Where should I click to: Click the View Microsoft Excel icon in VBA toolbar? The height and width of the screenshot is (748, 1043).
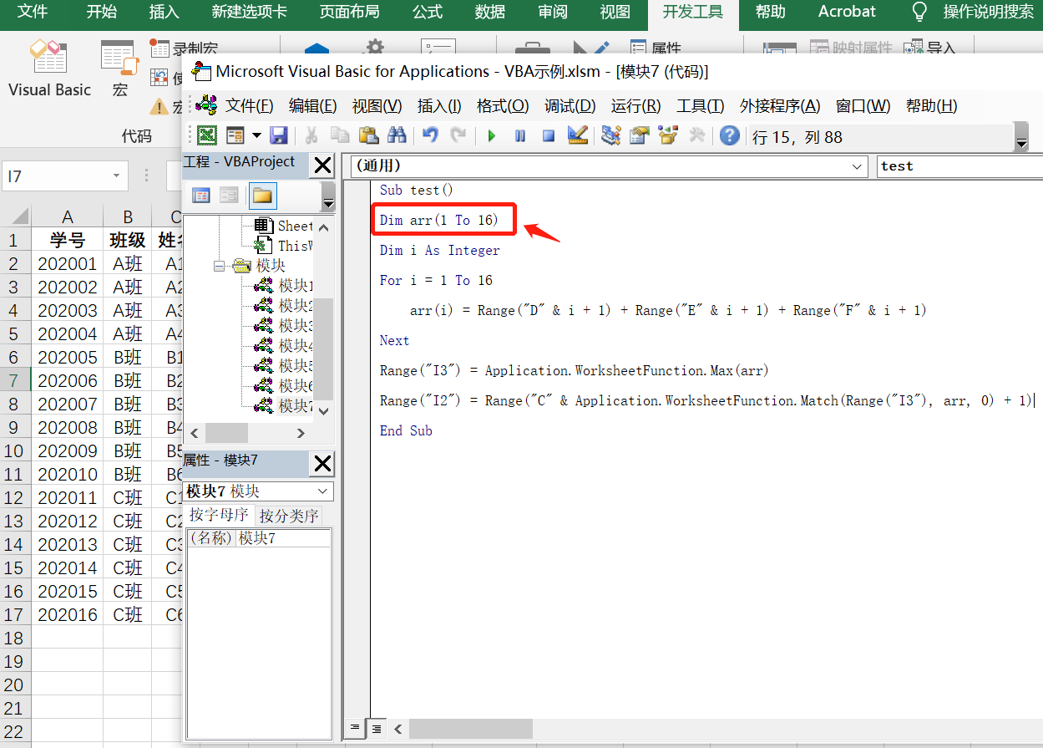(206, 135)
